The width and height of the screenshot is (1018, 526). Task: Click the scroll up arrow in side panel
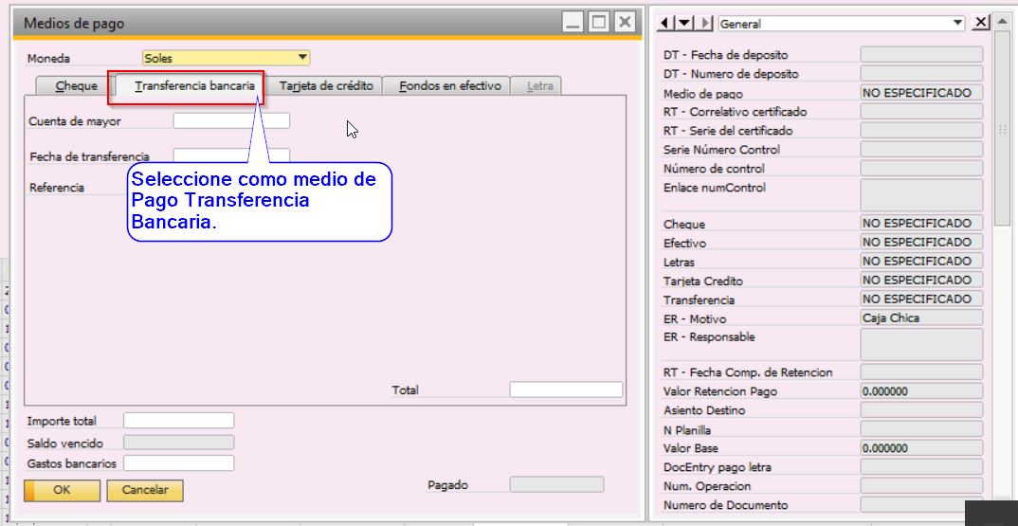pos(1002,23)
